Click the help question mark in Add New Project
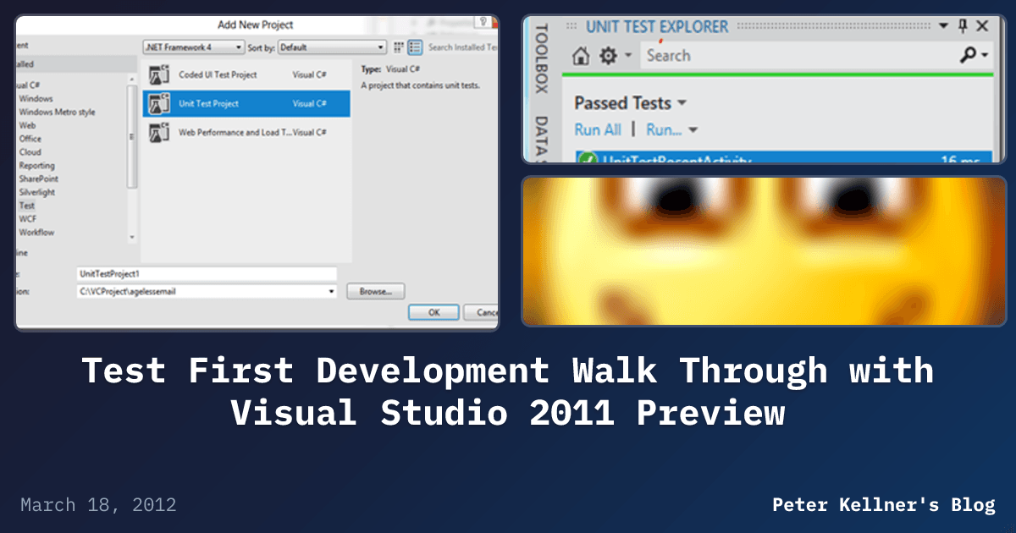Viewport: 1016px width, 533px height. coord(484,20)
